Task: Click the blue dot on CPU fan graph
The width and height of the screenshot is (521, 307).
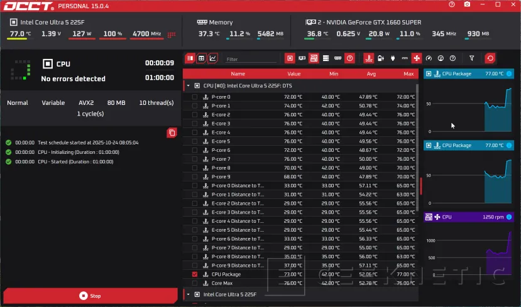Action: (x=509, y=217)
